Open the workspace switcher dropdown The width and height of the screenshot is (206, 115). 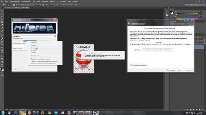pos(195,5)
